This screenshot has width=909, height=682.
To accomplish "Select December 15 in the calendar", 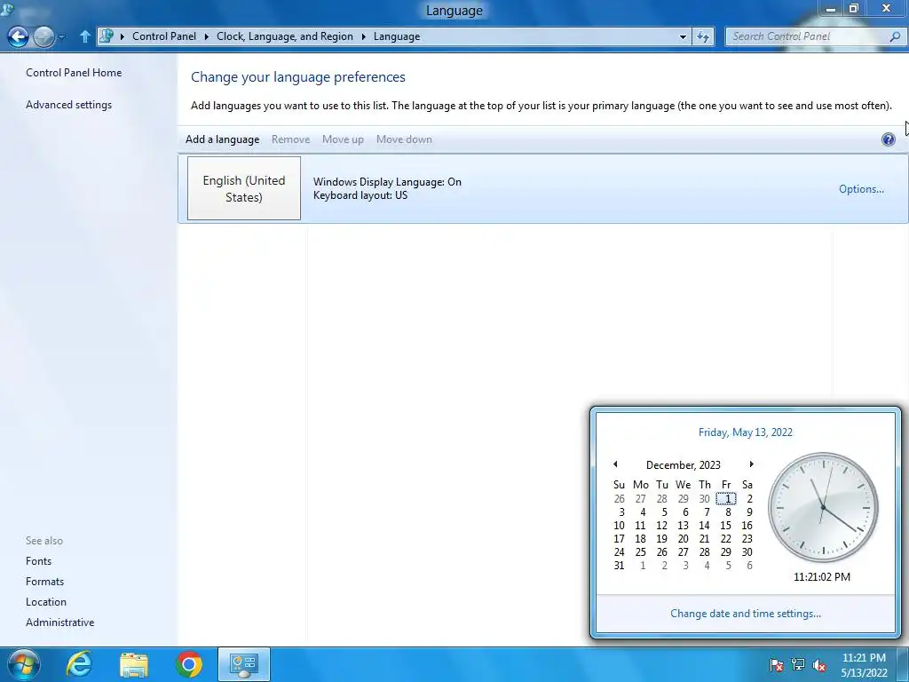I will click(725, 526).
